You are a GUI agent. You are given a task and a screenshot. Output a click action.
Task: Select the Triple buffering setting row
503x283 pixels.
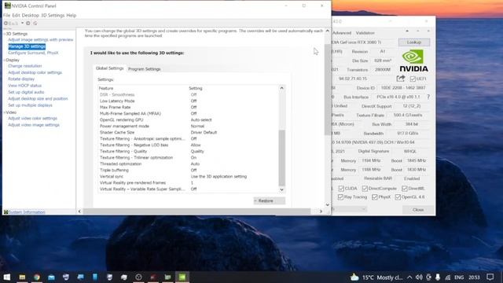(x=189, y=170)
